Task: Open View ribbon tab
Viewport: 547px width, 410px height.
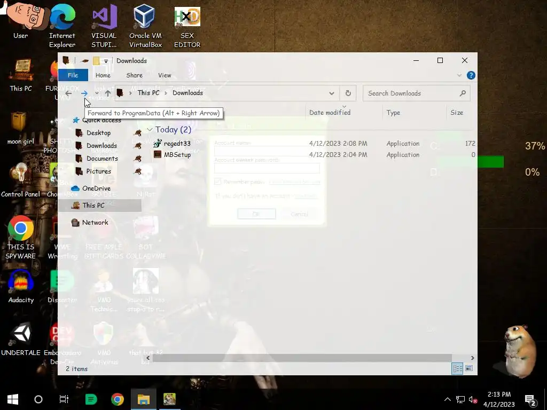Action: pyautogui.click(x=165, y=75)
